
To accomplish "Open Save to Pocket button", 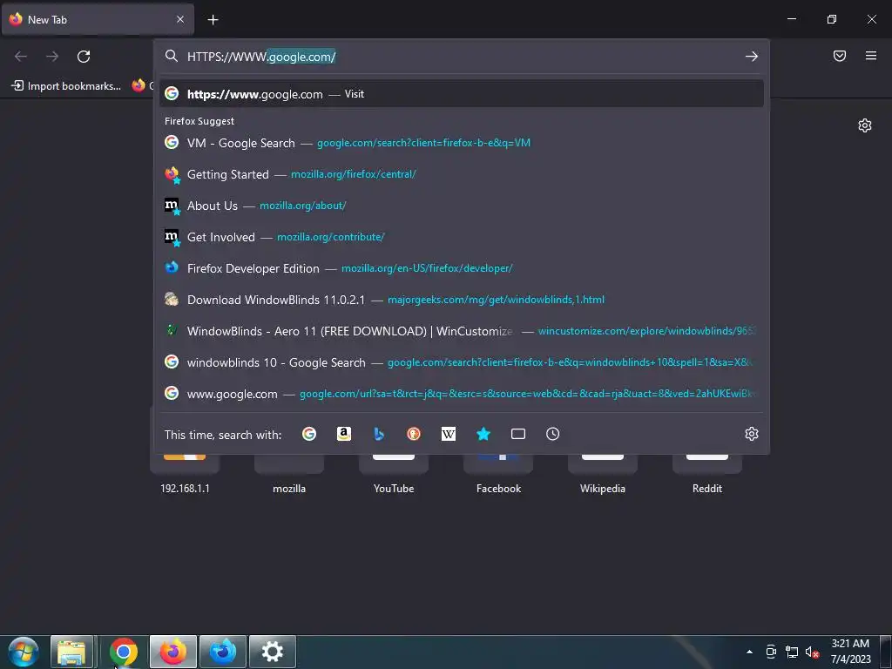I will click(840, 56).
